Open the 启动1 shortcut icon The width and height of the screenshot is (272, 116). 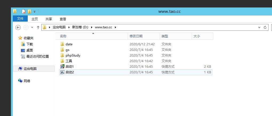click(x=62, y=67)
